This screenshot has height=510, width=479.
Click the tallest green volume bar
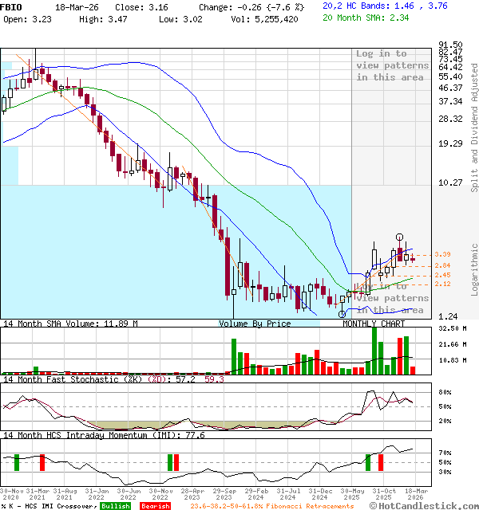tap(374, 350)
